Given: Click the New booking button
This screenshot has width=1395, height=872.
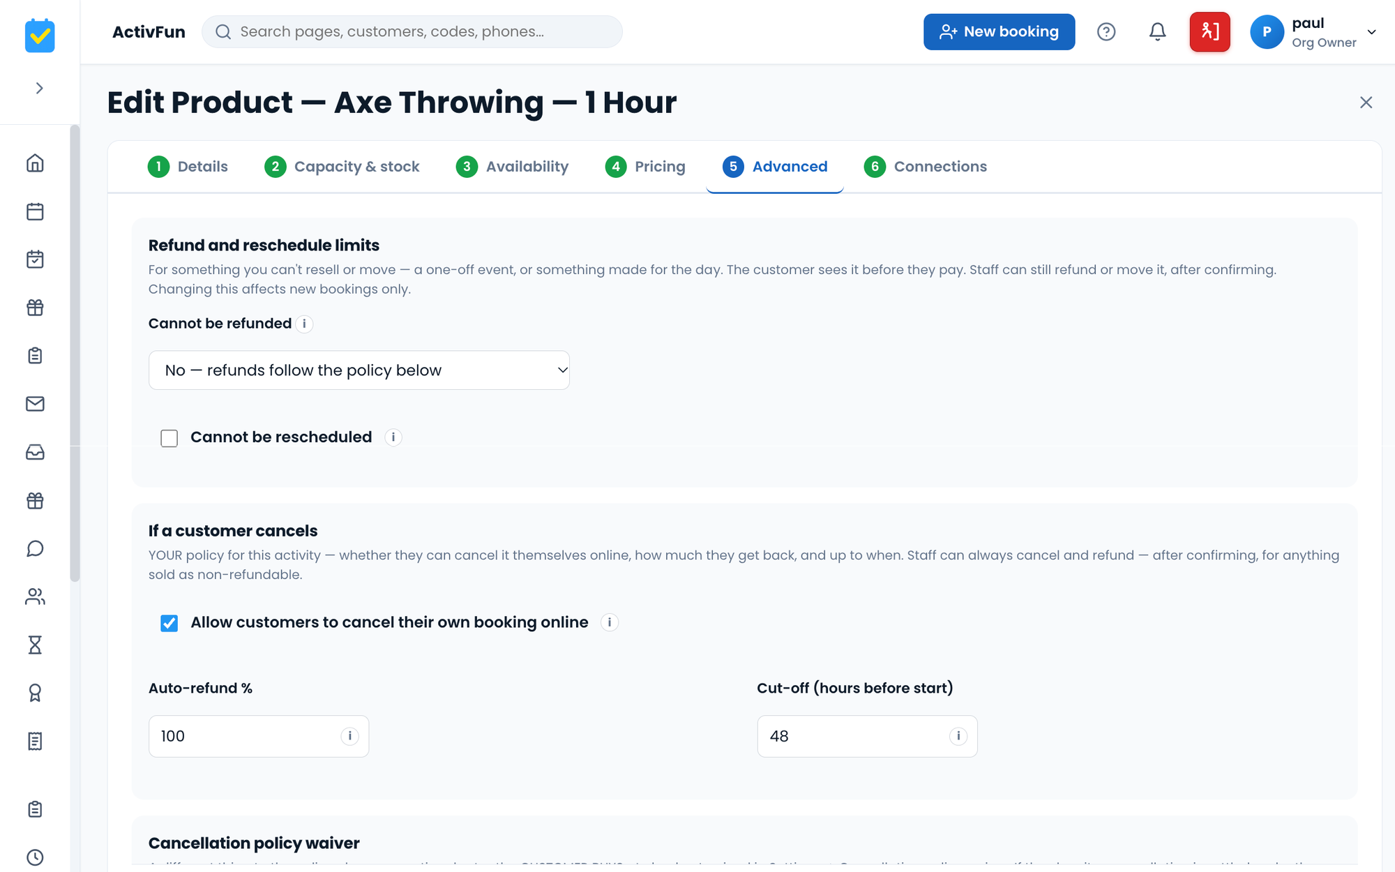Looking at the screenshot, I should coord(999,32).
